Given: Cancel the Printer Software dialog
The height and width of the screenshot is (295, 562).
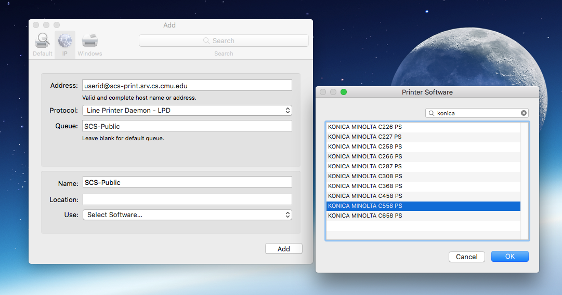Looking at the screenshot, I should (466, 257).
